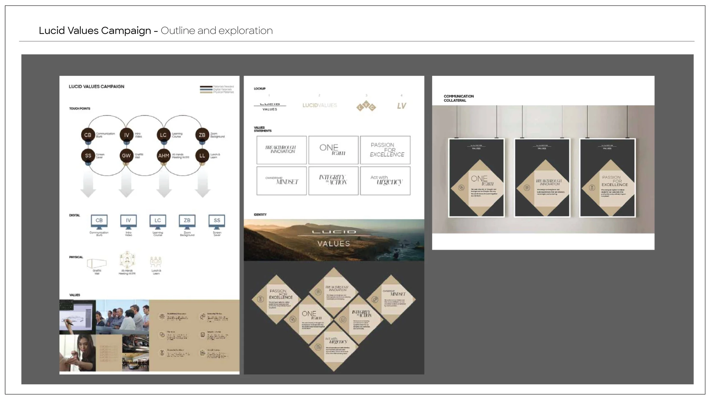Click the All-Hands Meeting people icon
711x400 pixels.
click(x=127, y=260)
